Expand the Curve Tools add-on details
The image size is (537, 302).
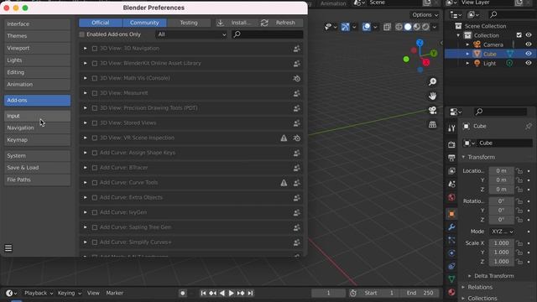(85, 183)
